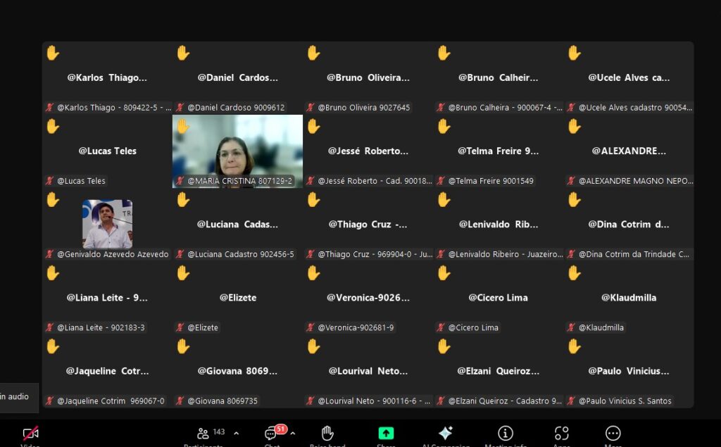Screen dimensions: 721x447
Task: Click raised hand icon on Dina Cotrim tile
Action: pyautogui.click(x=575, y=200)
